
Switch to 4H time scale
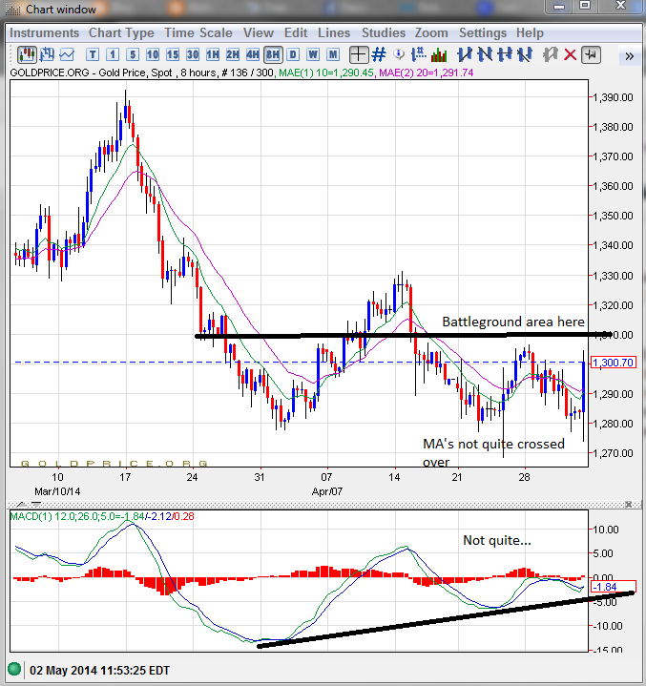[253, 54]
